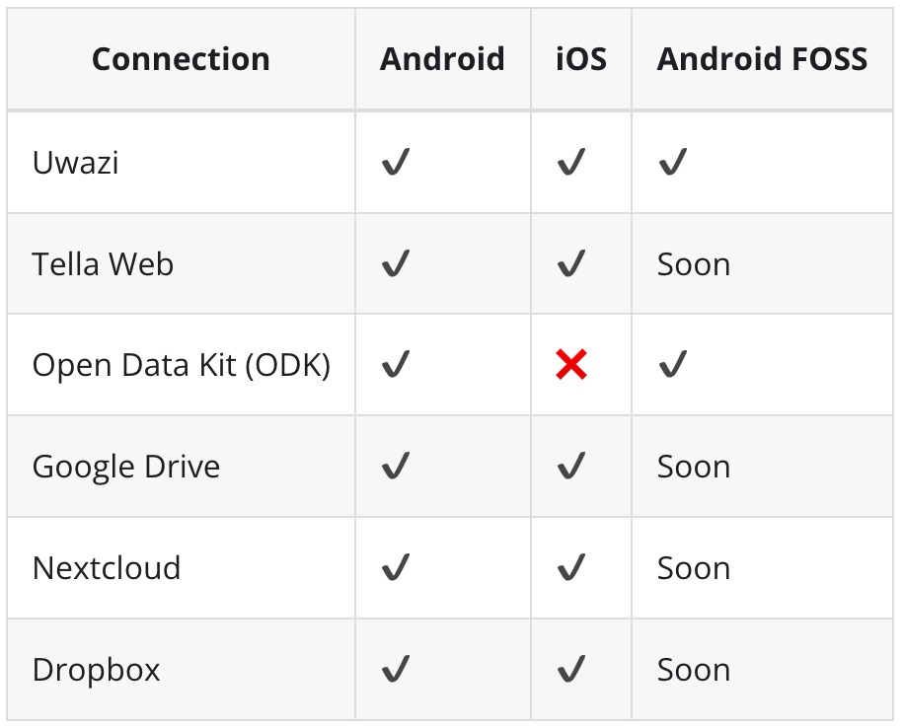Viewport: 904px width, 728px height.
Task: Click the Open Data Kit (ODK) label
Action: [x=182, y=365]
